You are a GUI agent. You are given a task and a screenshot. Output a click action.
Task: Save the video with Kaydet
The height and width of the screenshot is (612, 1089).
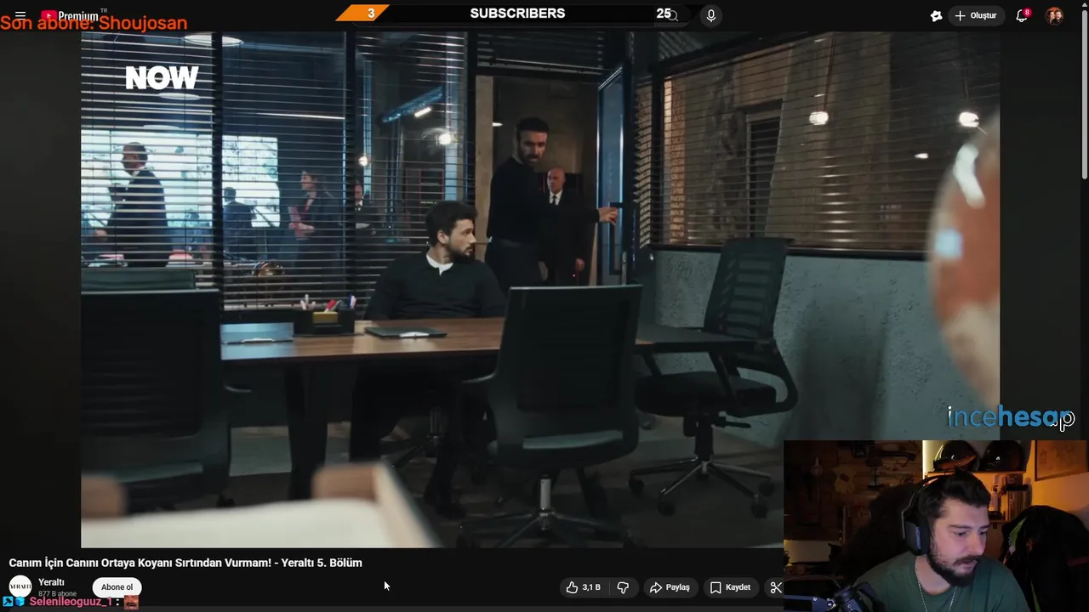[x=730, y=587]
